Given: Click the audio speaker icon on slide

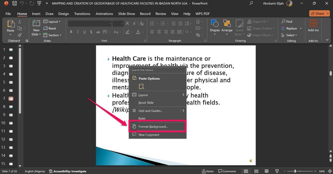Looking at the screenshot, I should coord(251,161).
